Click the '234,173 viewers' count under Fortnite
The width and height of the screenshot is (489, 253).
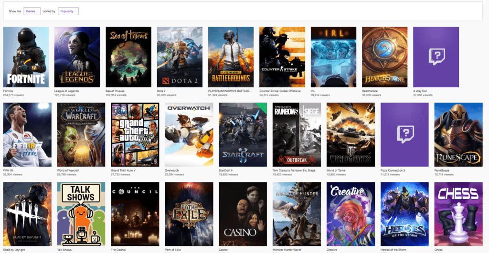pos(13,95)
